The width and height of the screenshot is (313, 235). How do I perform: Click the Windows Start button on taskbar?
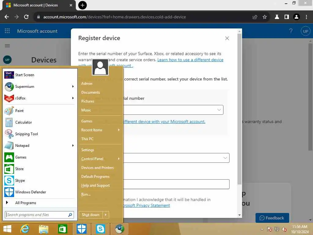(x=7, y=229)
